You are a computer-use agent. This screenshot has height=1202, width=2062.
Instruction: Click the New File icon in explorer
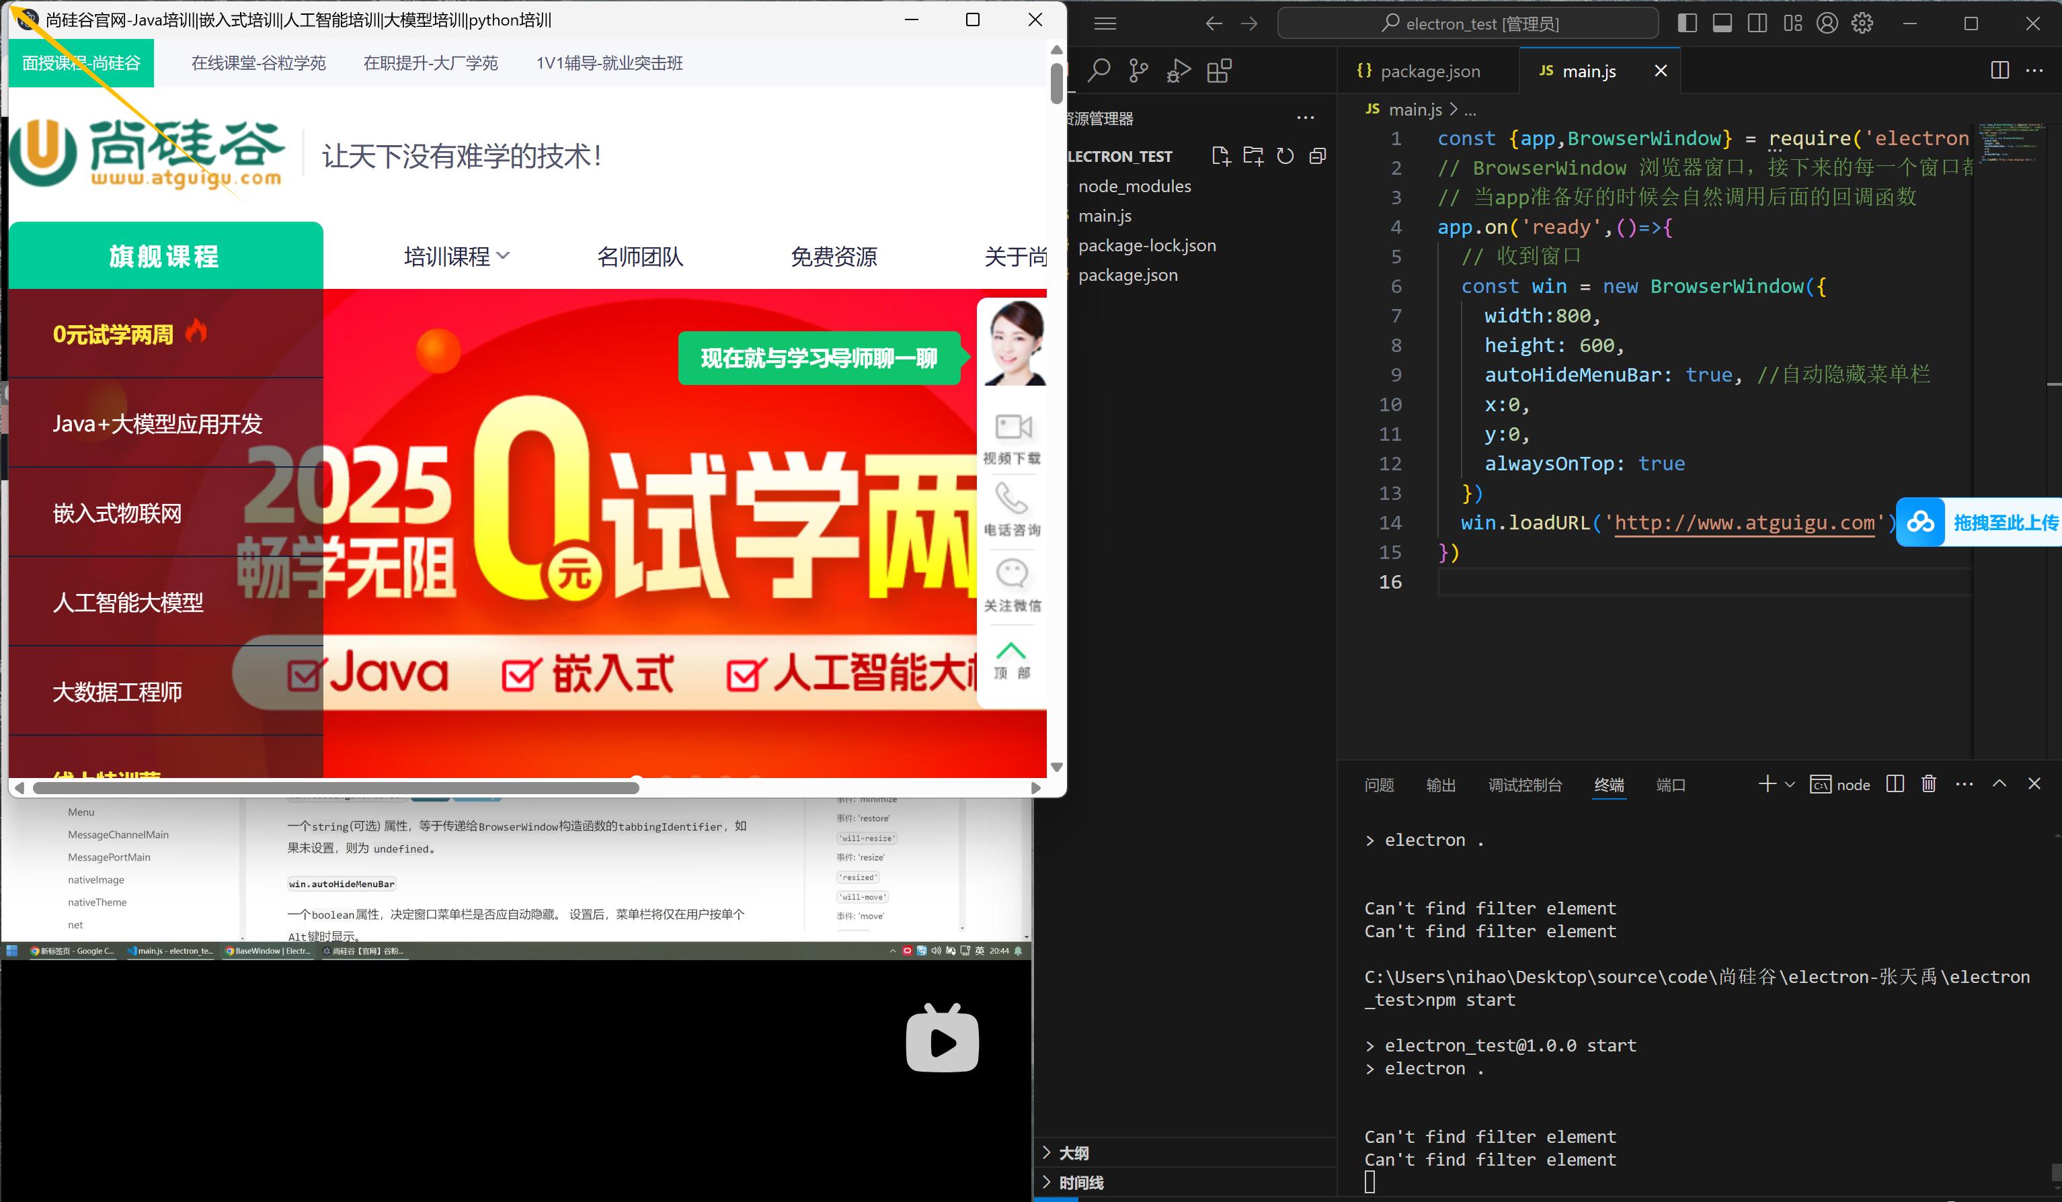pos(1221,156)
